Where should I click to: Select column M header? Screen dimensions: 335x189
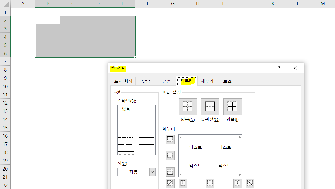click(x=323, y=4)
